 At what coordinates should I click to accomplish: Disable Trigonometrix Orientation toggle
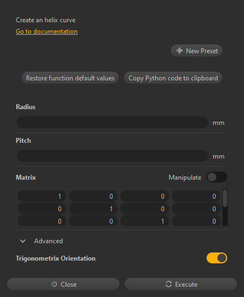click(217, 258)
